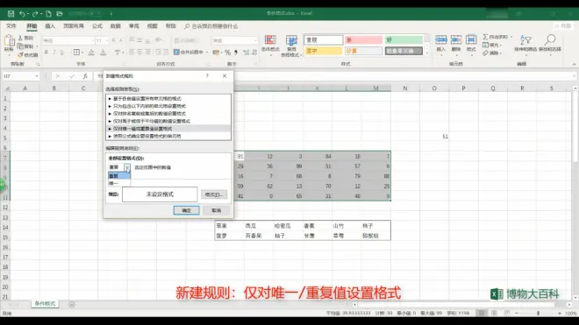
Task: Click the Clear (清除) eraser icon
Action: [x=486, y=53]
